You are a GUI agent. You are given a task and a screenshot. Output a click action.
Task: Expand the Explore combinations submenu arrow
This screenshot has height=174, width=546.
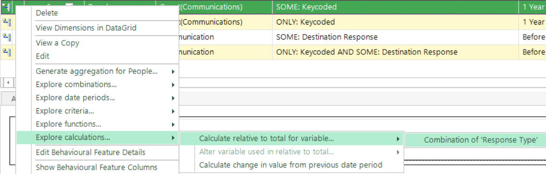click(173, 85)
